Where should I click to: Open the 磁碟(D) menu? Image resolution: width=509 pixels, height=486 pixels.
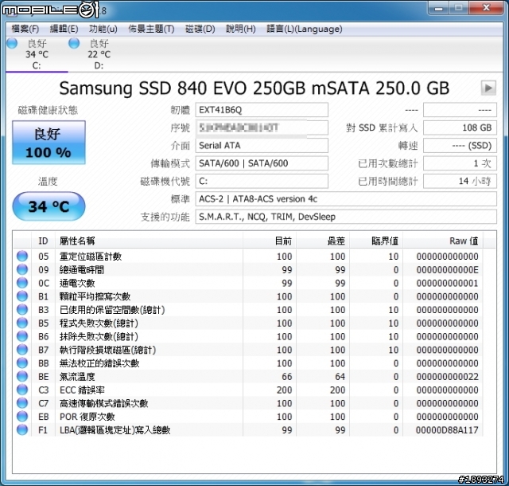200,29
